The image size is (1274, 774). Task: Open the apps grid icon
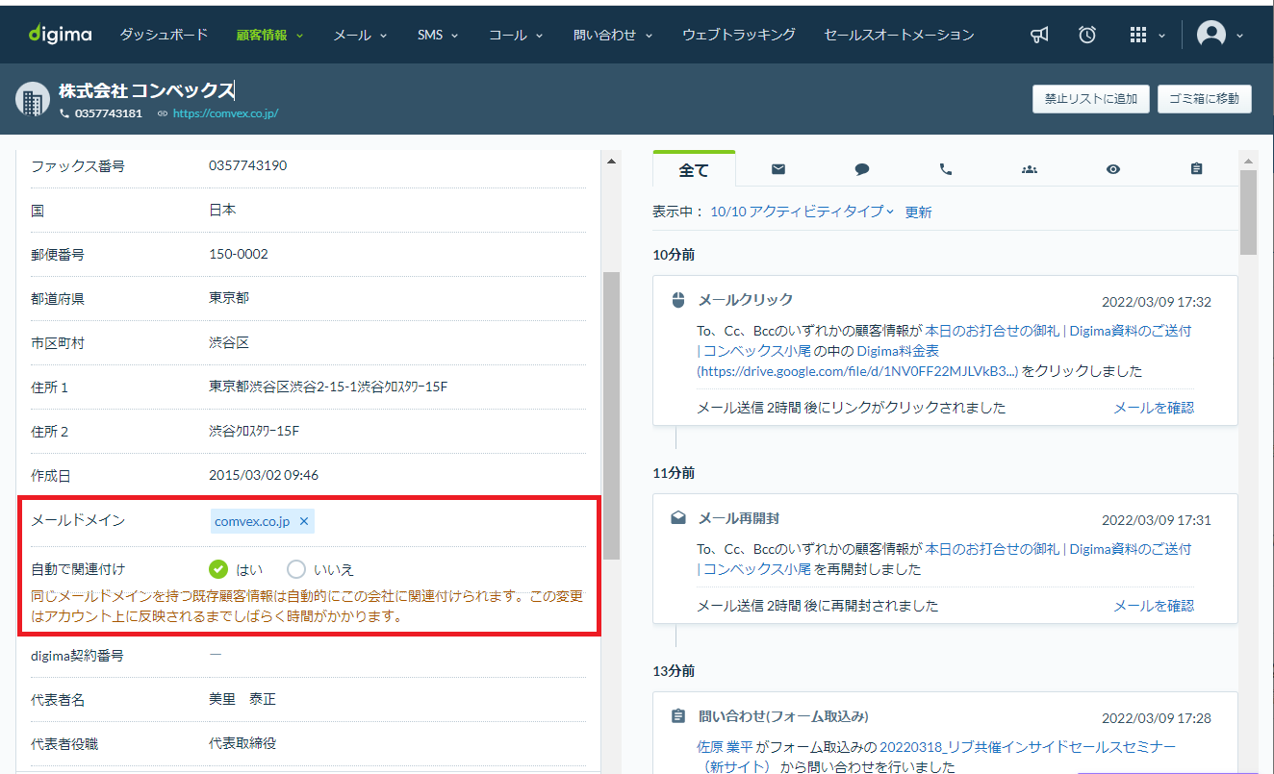(x=1137, y=35)
